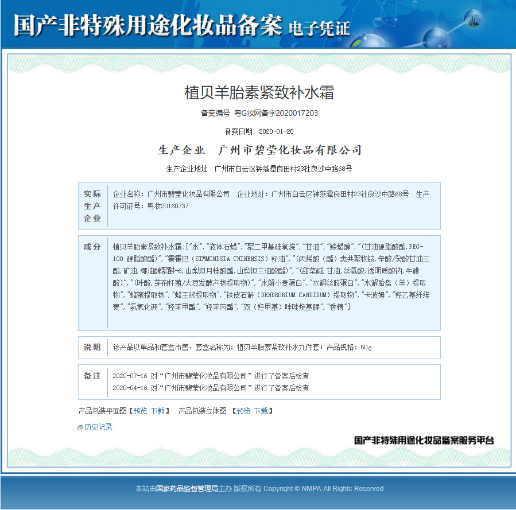The width and height of the screenshot is (516, 510).
Task: Click the ingredient 卡波姆
Action: [374, 295]
